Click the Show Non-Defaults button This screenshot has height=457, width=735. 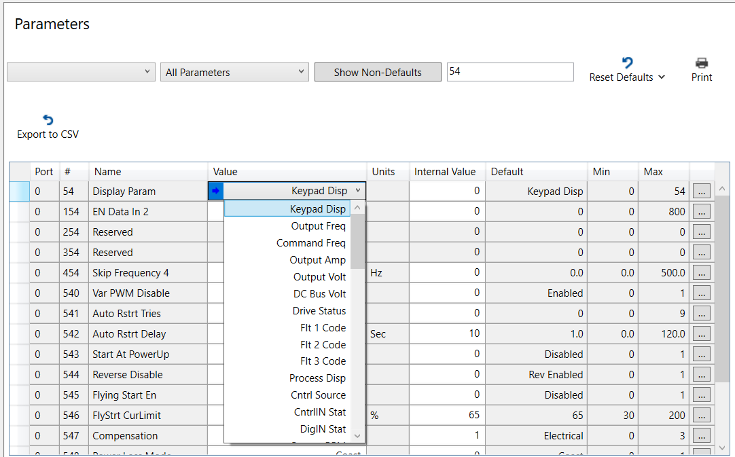point(378,72)
